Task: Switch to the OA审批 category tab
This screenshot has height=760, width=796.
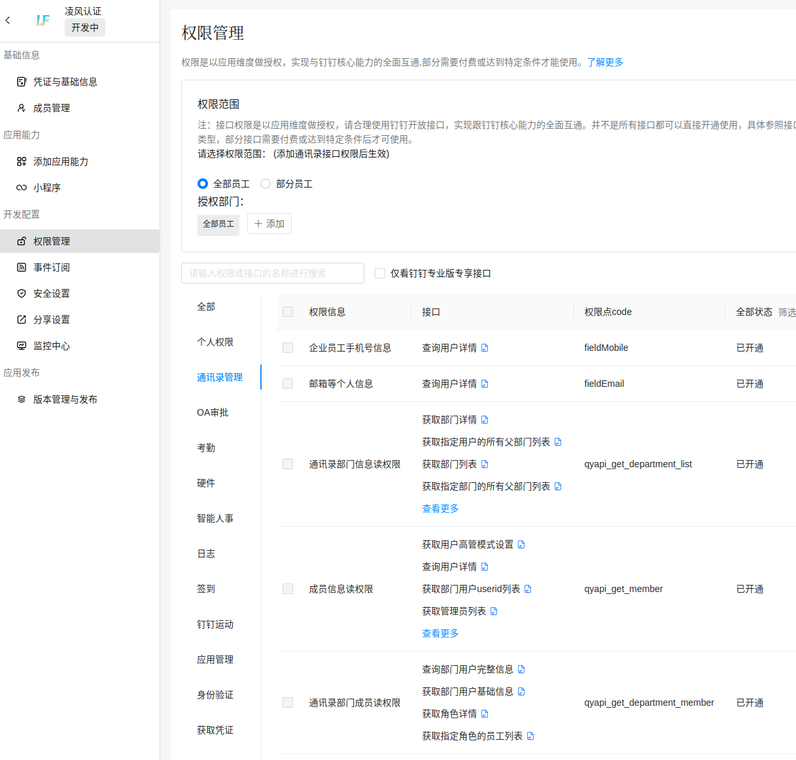Action: click(x=213, y=412)
